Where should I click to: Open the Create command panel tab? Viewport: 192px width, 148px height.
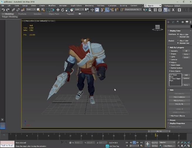(x=169, y=22)
